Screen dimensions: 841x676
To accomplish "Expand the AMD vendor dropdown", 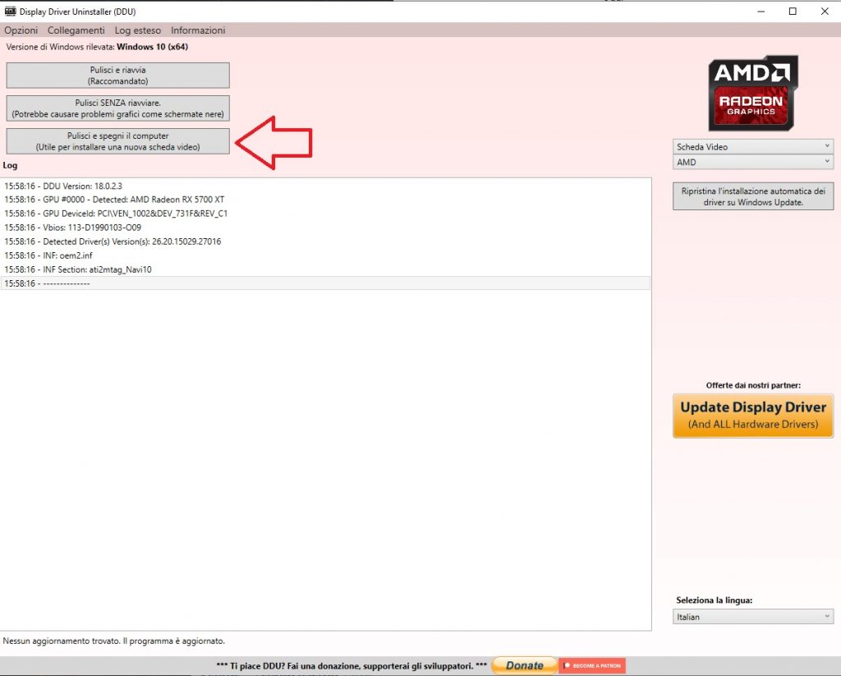I will point(753,162).
